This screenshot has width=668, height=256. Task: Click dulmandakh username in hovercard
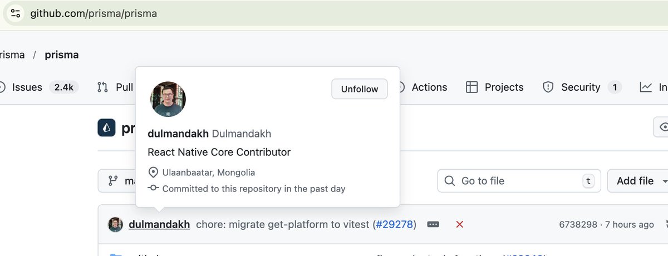(178, 134)
